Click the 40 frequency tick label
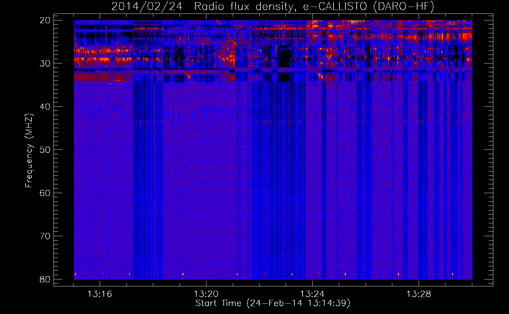 (x=45, y=107)
